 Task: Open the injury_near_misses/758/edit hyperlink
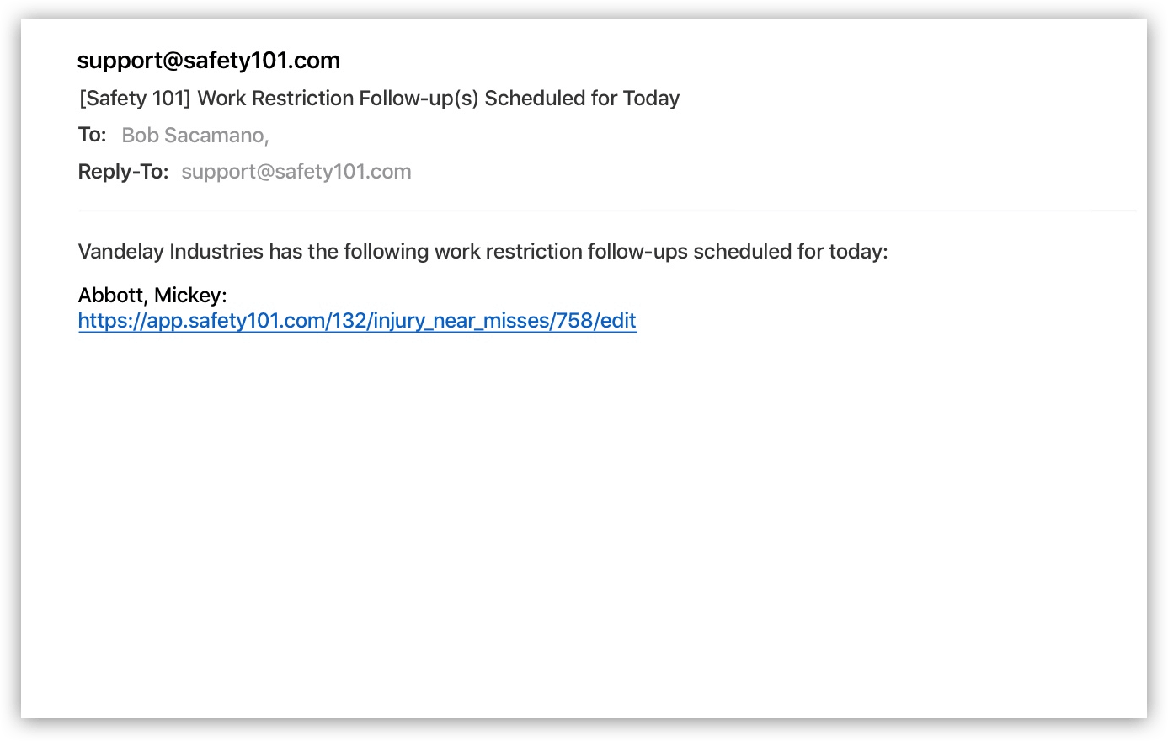click(x=357, y=321)
